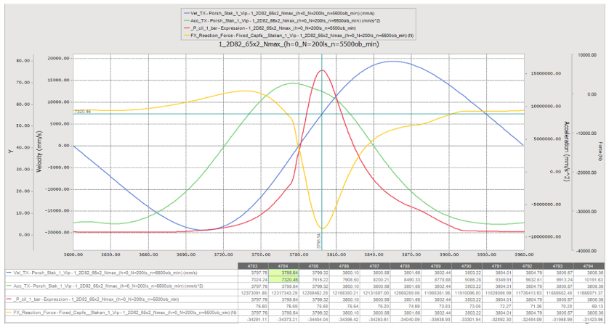Click the chart title 1_2D82_65x2_Nmax
Viewport: 609px width, 327px height.
pos(299,44)
